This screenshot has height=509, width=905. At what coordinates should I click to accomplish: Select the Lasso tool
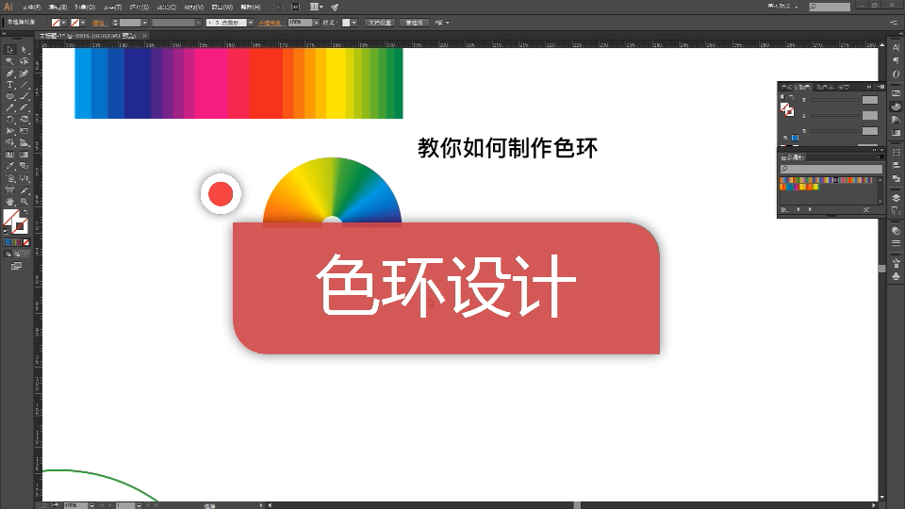(25, 61)
